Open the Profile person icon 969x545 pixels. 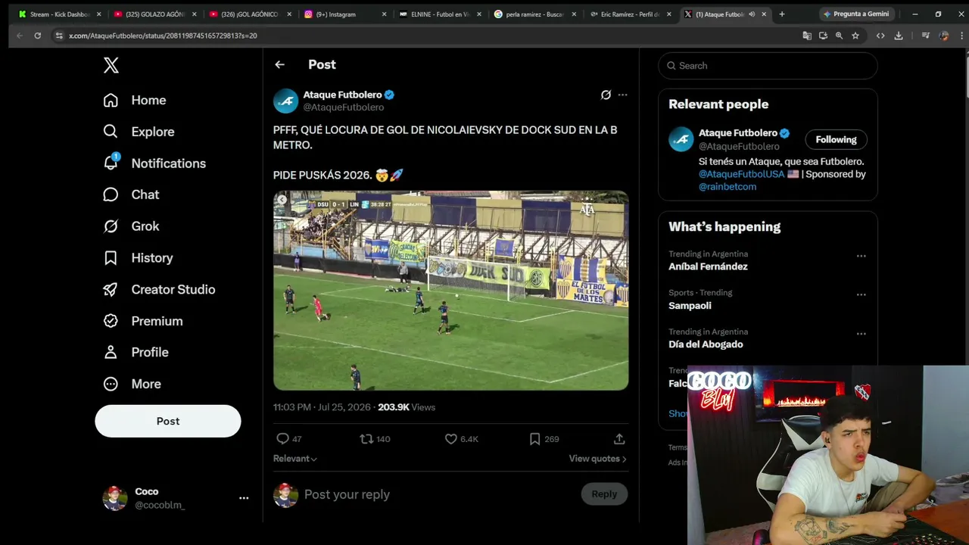coord(111,352)
